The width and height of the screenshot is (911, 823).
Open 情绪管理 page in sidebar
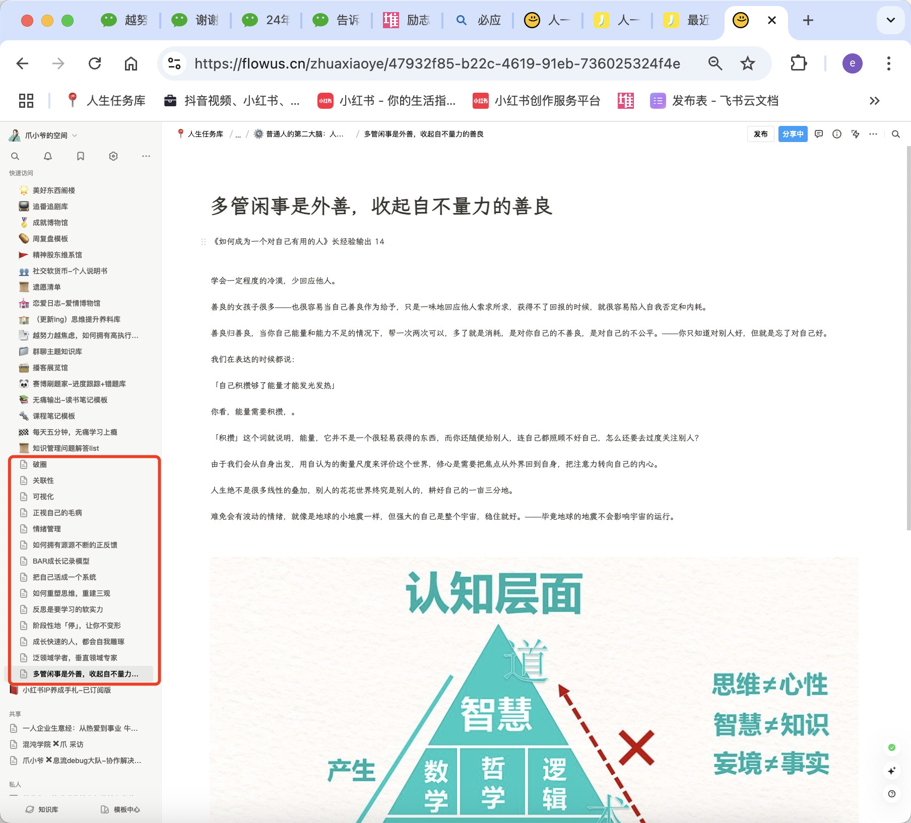47,529
